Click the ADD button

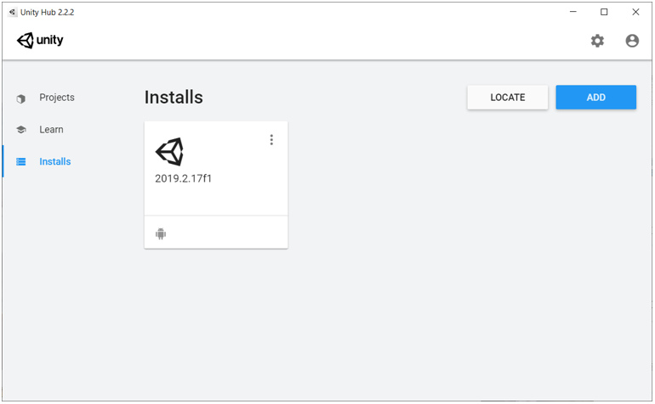pos(595,97)
